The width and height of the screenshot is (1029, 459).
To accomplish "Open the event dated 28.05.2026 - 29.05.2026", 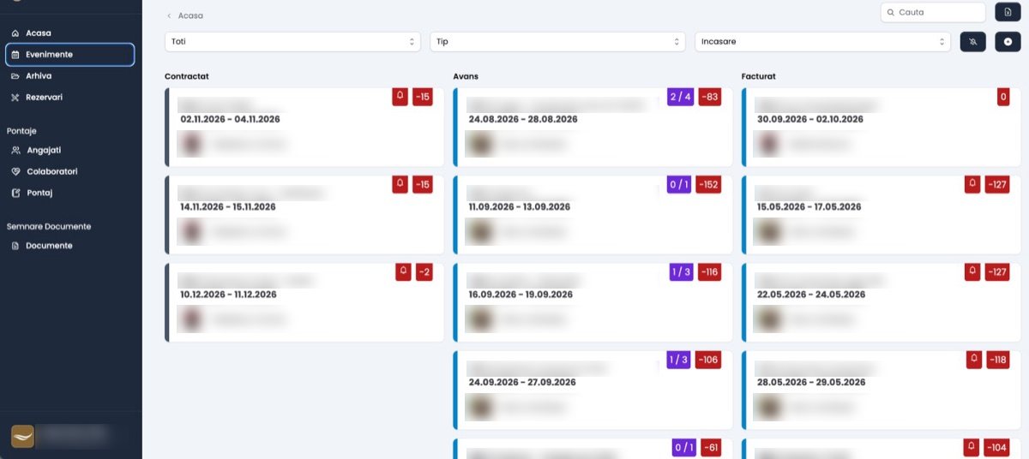I will tap(881, 390).
